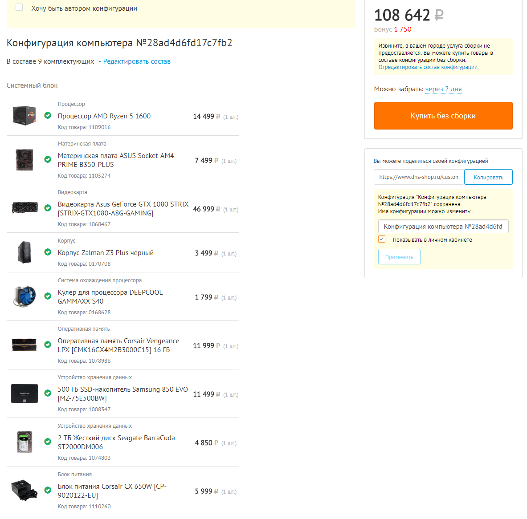Screen dimensions: 527x519
Task: Click green checkmark icon by Corsair Vengeance LPX memory
Action: tap(48, 345)
